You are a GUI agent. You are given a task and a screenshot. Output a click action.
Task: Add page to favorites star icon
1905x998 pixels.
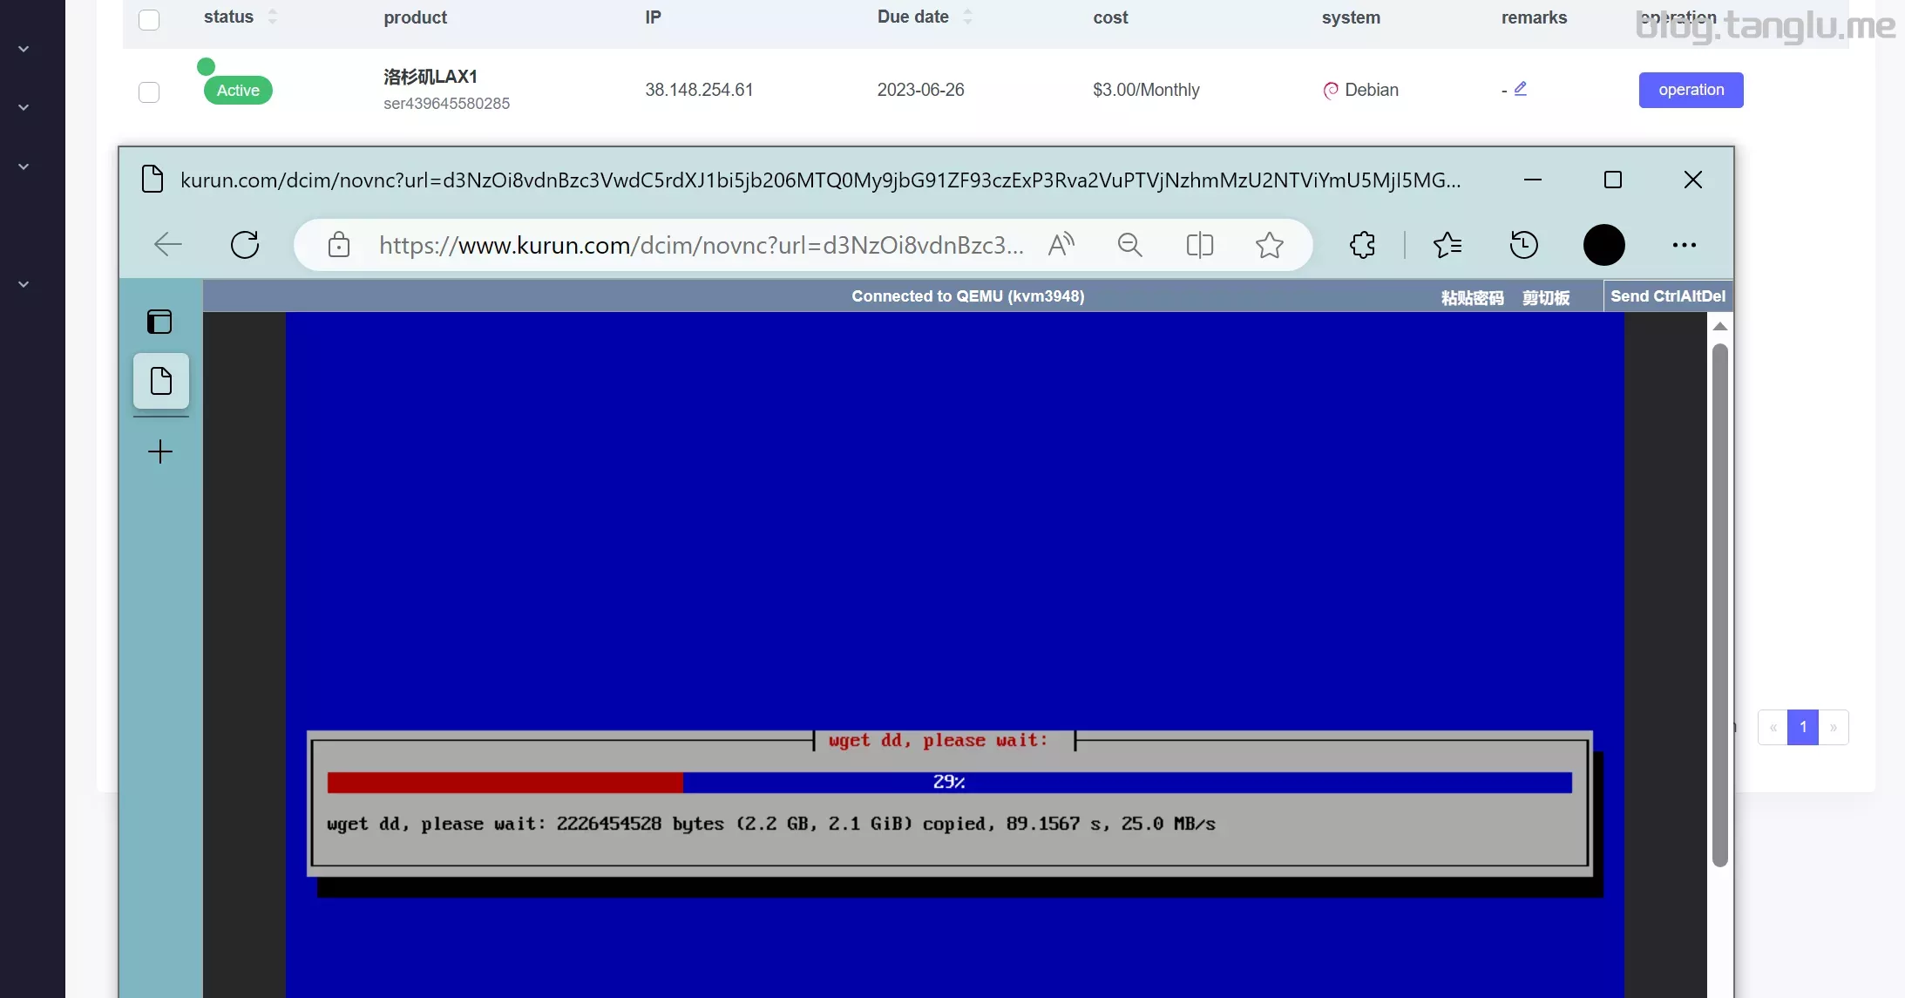(x=1270, y=245)
